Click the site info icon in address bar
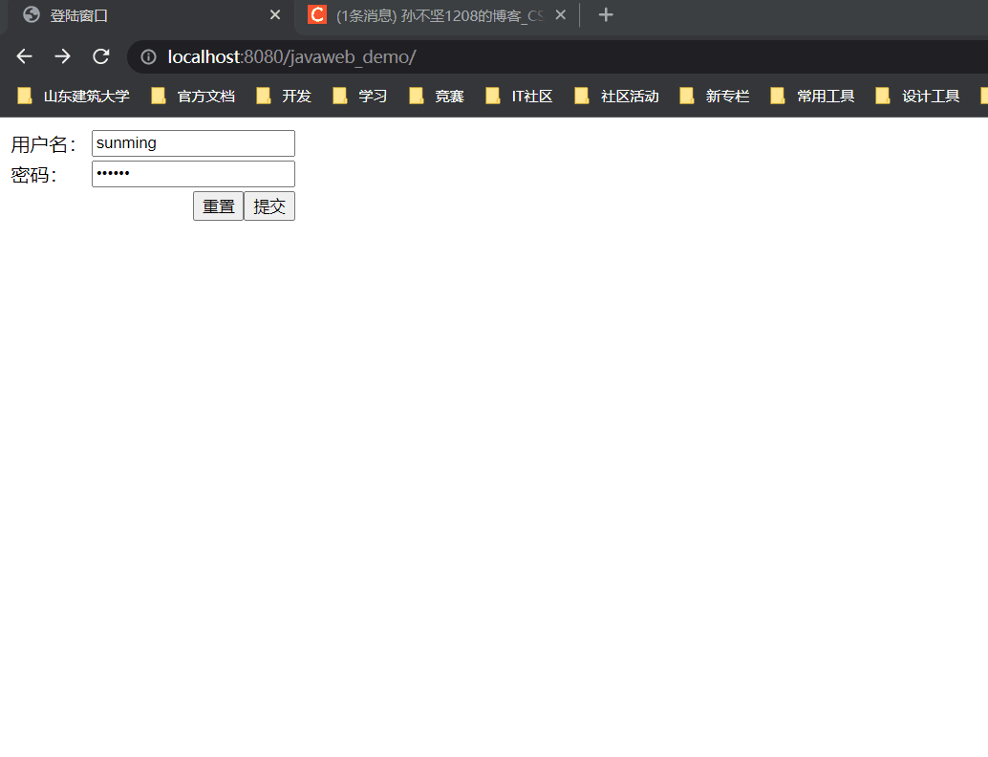Image resolution: width=988 pixels, height=757 pixels. pos(147,56)
